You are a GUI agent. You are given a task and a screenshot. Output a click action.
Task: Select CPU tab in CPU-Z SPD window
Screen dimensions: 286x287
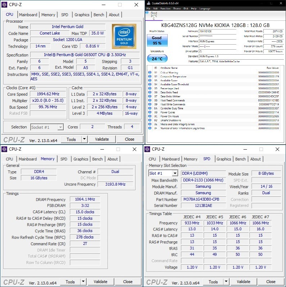pyautogui.click(x=152, y=159)
